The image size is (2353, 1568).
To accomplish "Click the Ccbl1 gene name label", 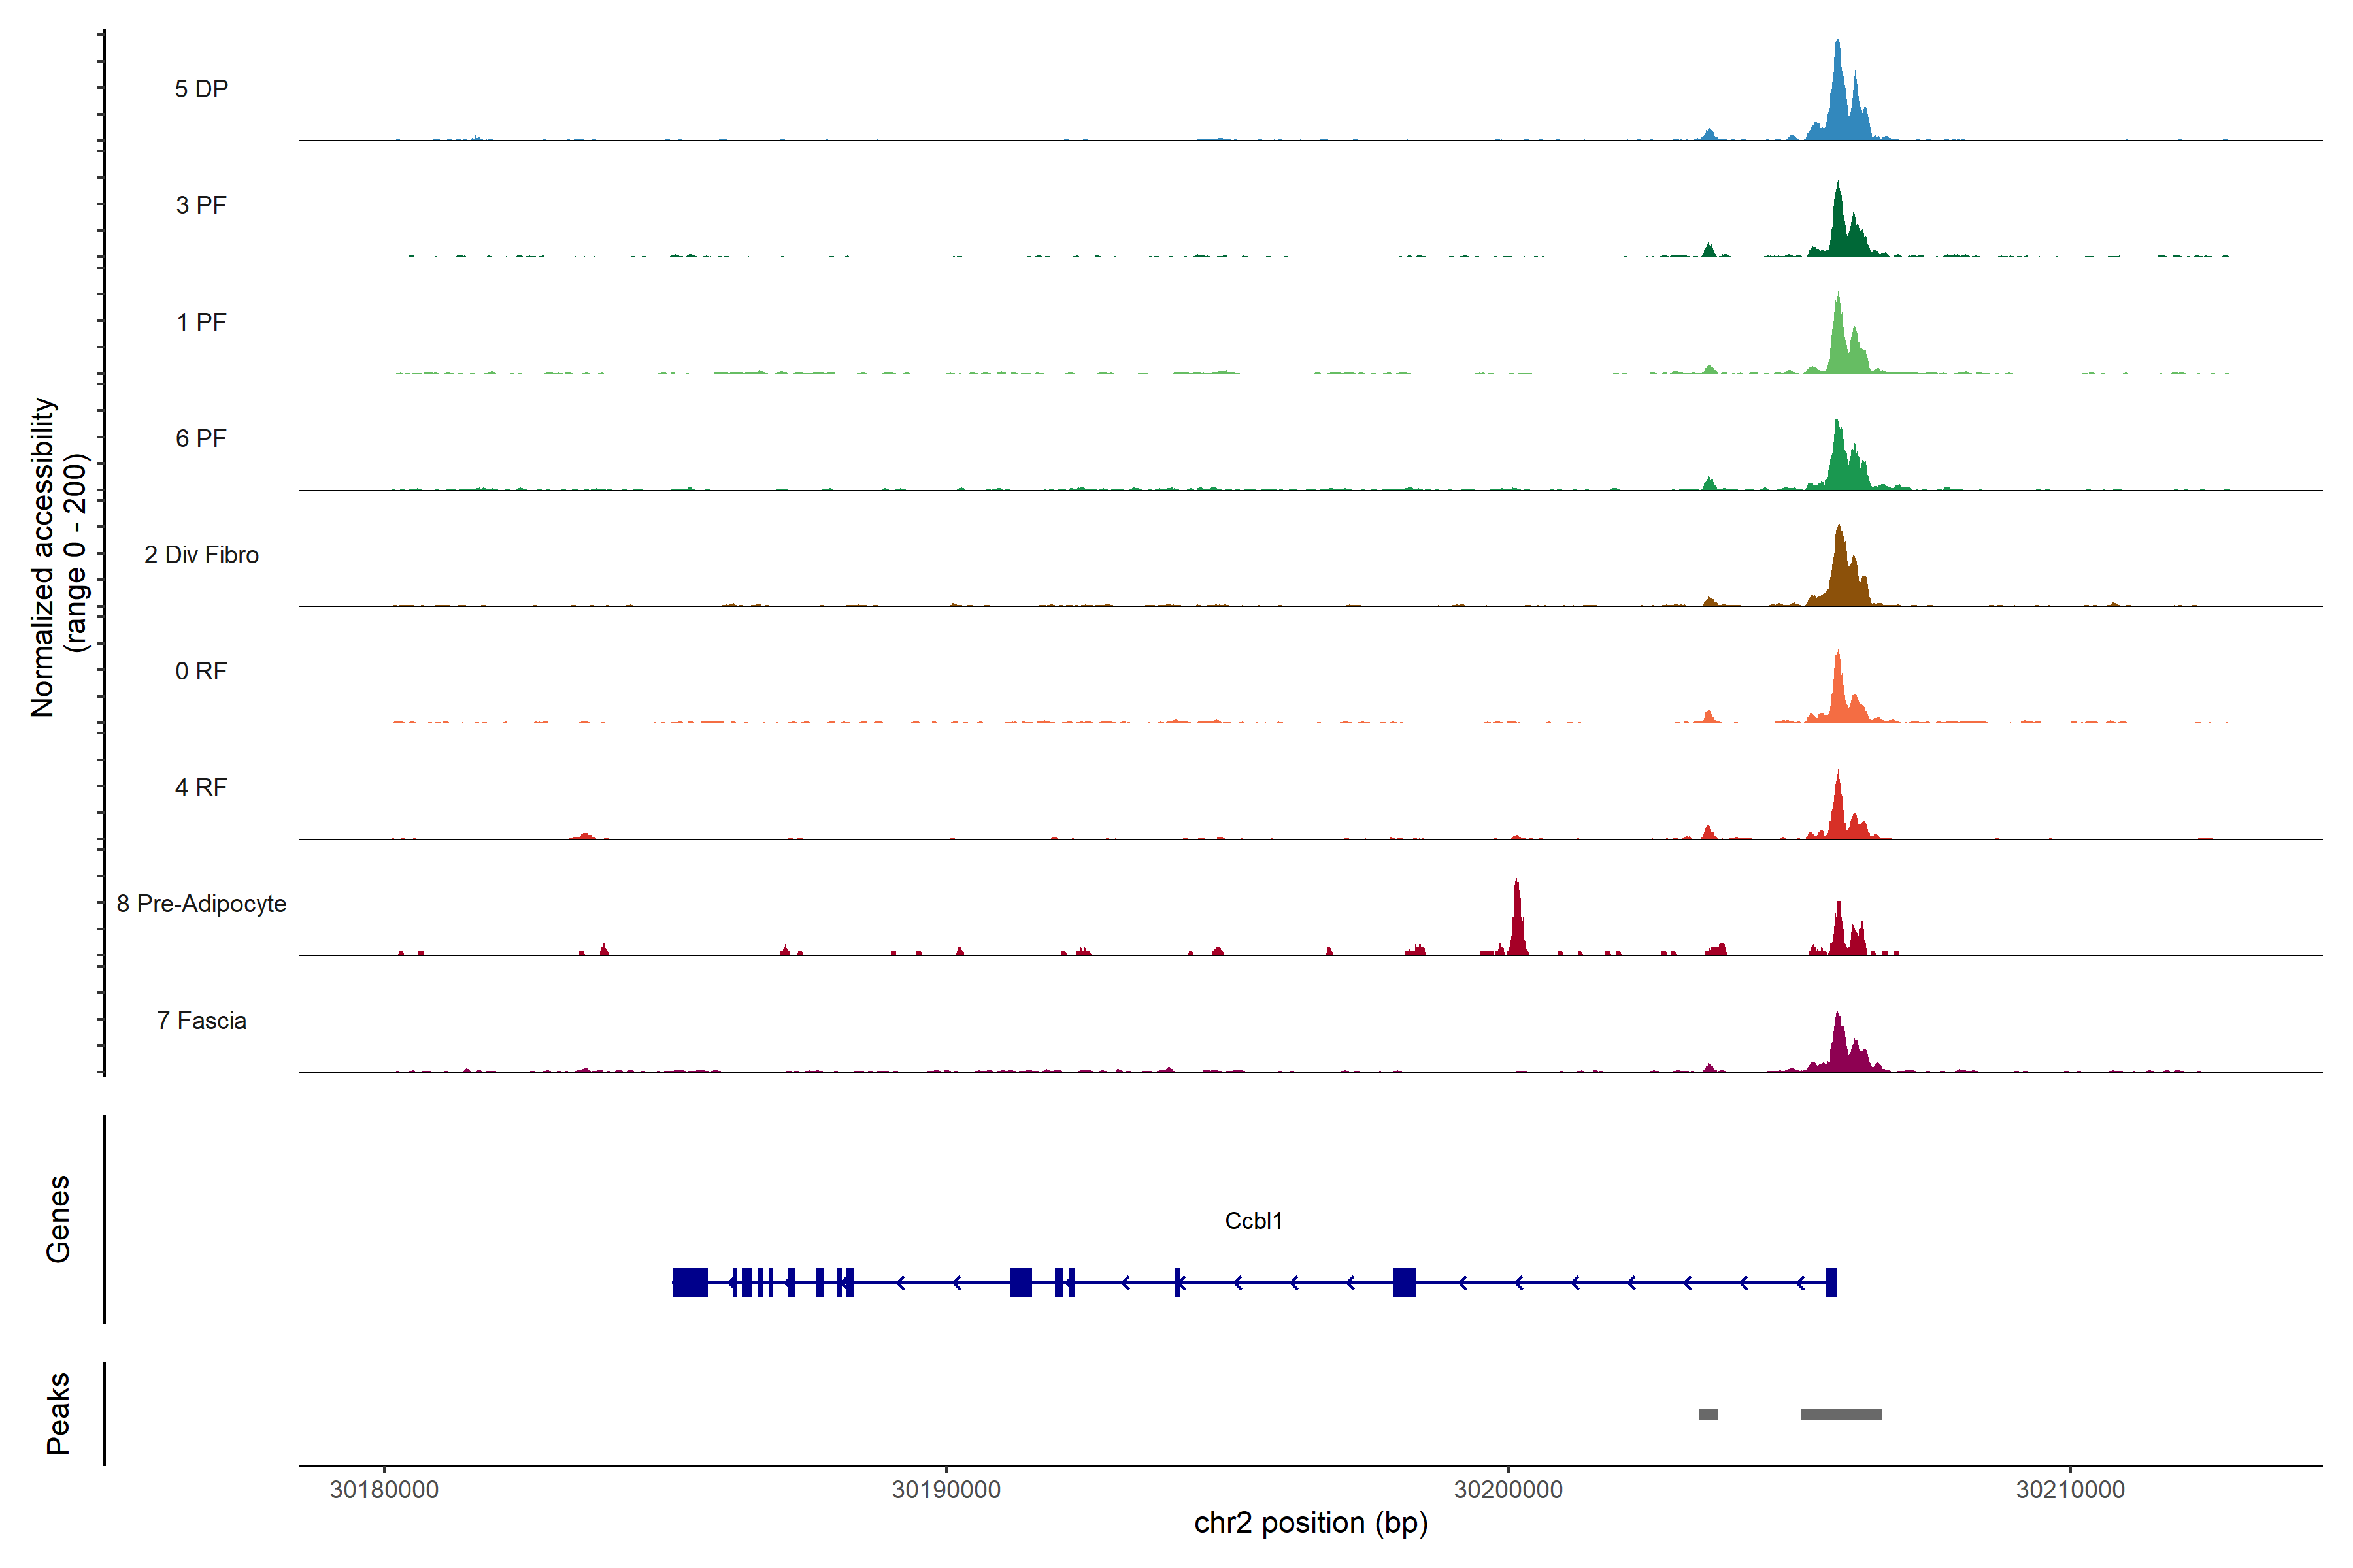I will 1254,1221.
